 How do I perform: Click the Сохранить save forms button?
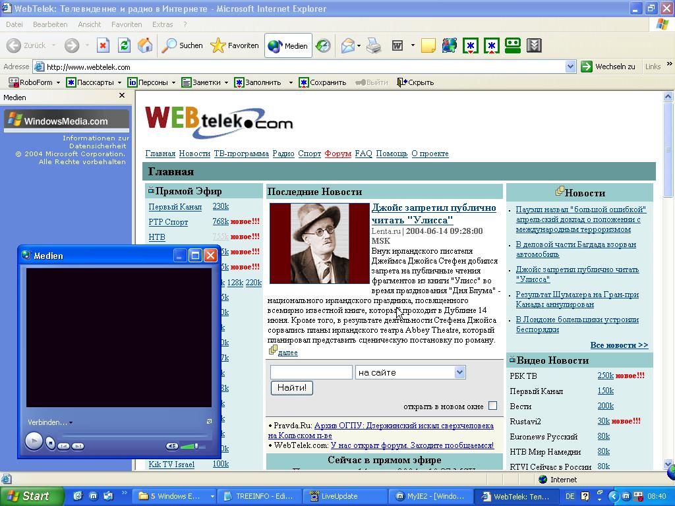322,82
